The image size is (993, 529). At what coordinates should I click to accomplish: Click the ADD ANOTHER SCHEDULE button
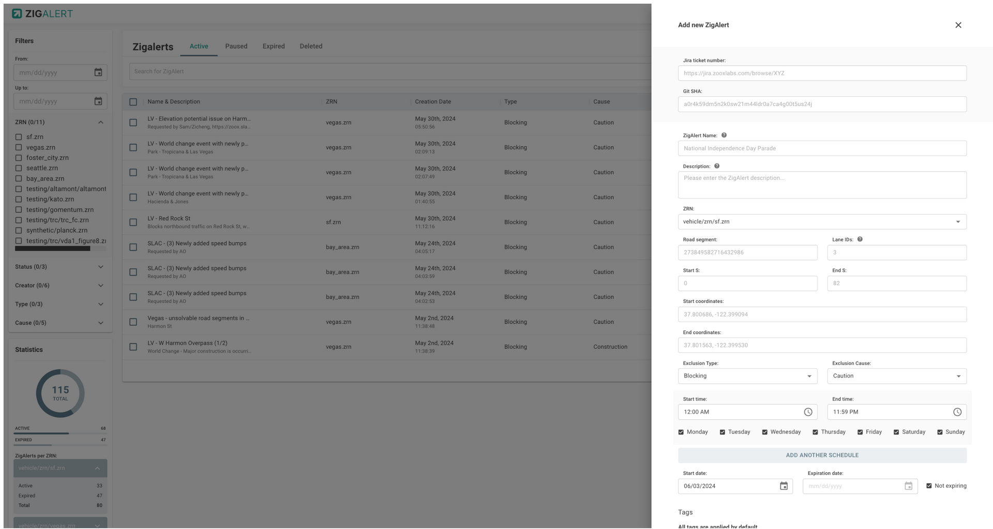(x=822, y=455)
